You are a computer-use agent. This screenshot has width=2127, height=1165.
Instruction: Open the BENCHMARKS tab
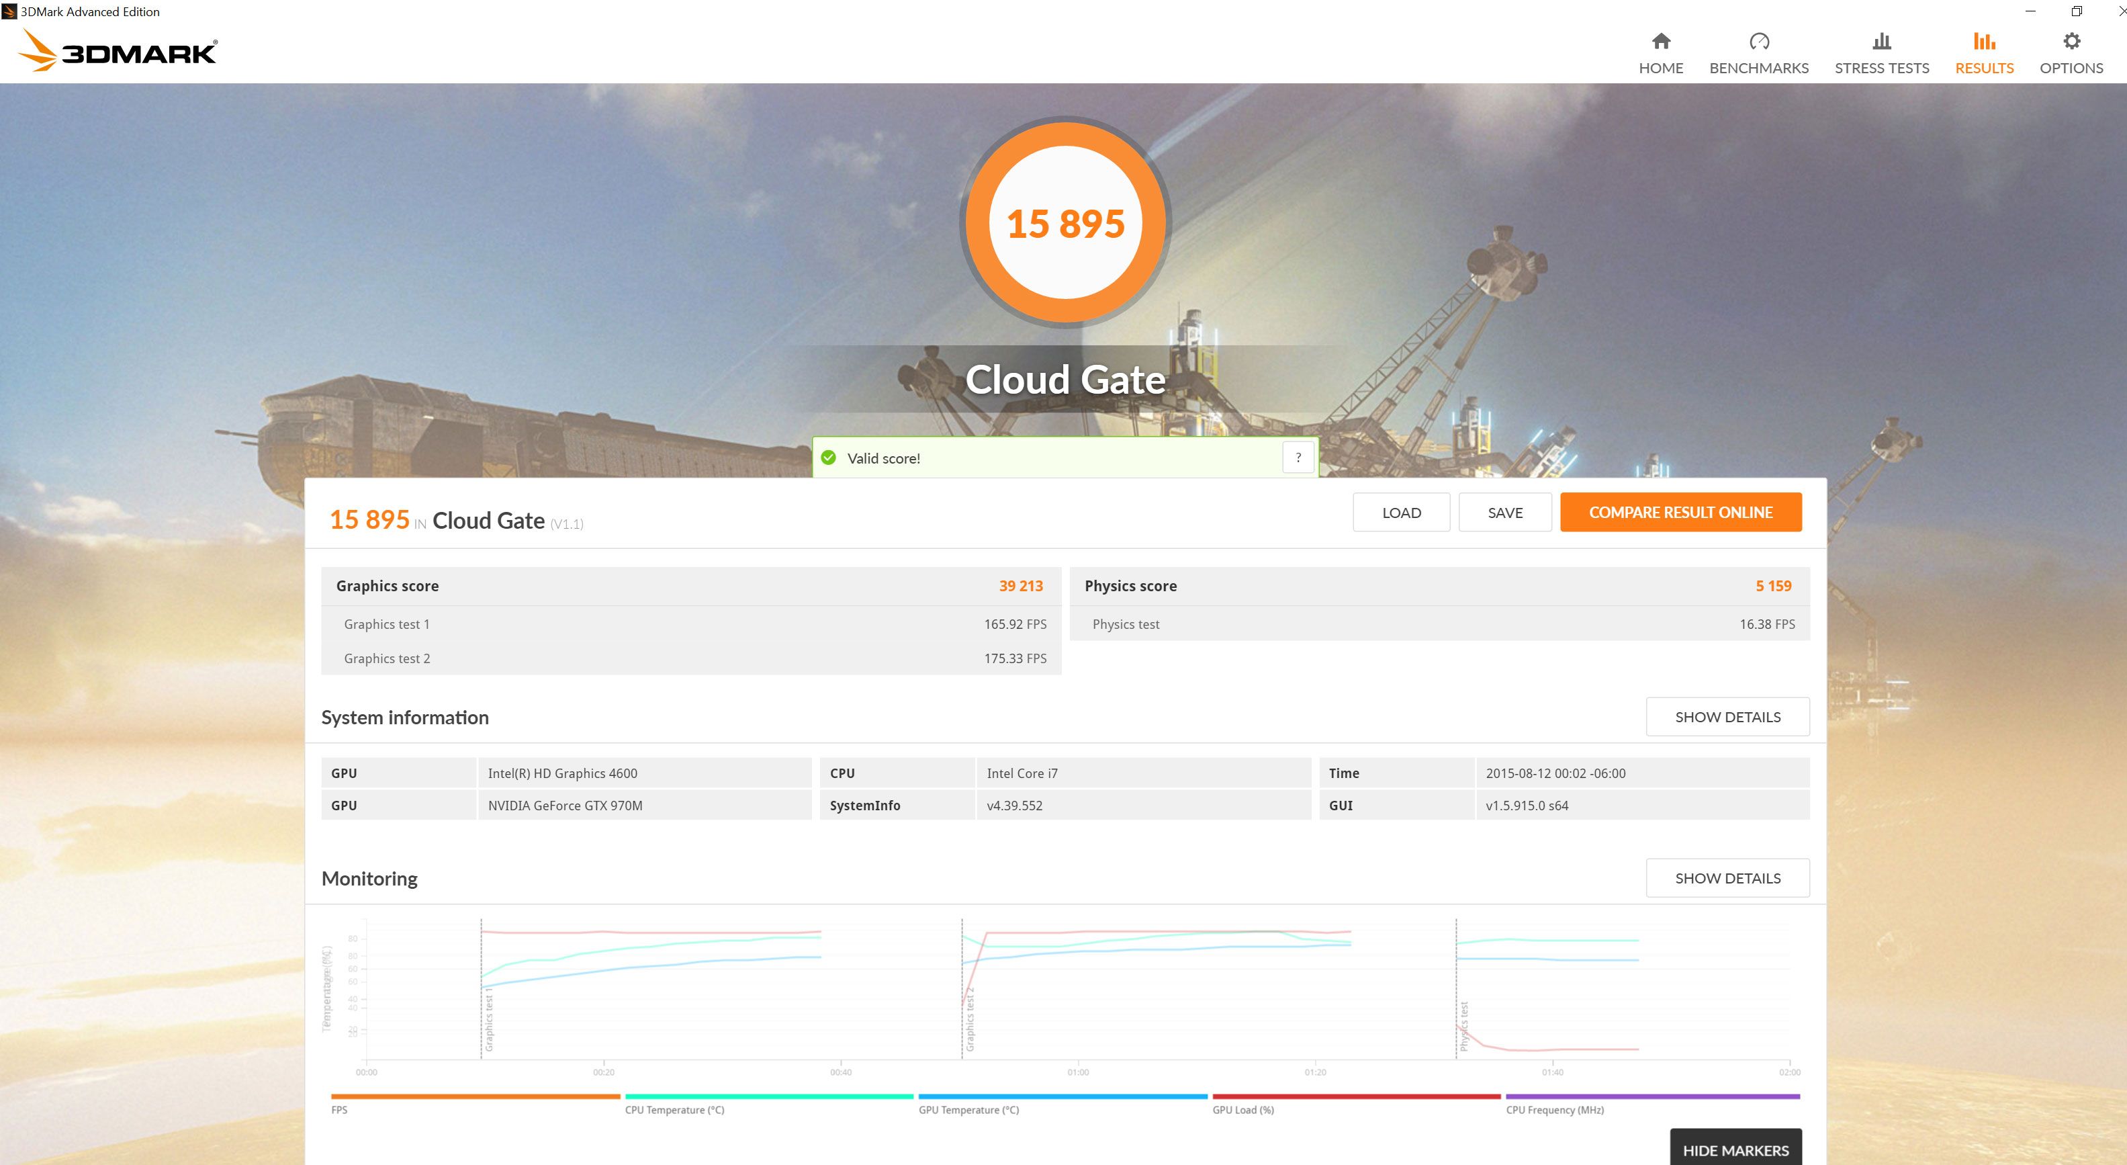1759,54
